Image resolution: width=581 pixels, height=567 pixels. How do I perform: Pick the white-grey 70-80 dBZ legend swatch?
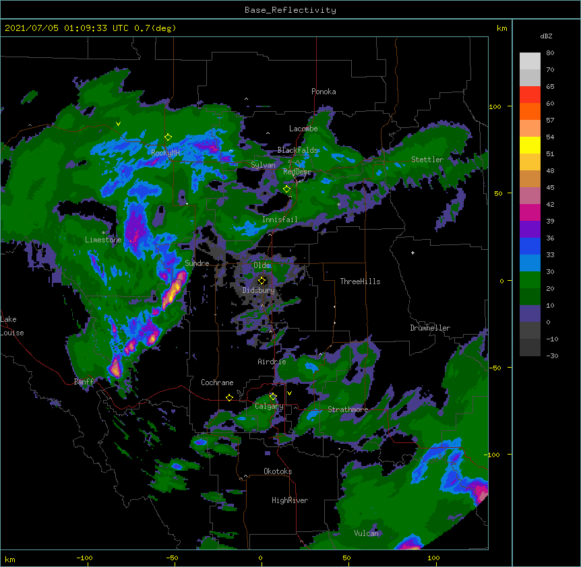[x=530, y=61]
